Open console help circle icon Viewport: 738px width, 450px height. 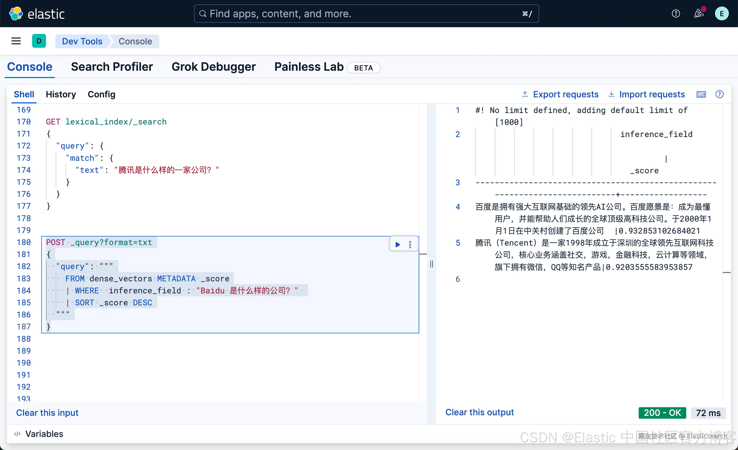719,94
